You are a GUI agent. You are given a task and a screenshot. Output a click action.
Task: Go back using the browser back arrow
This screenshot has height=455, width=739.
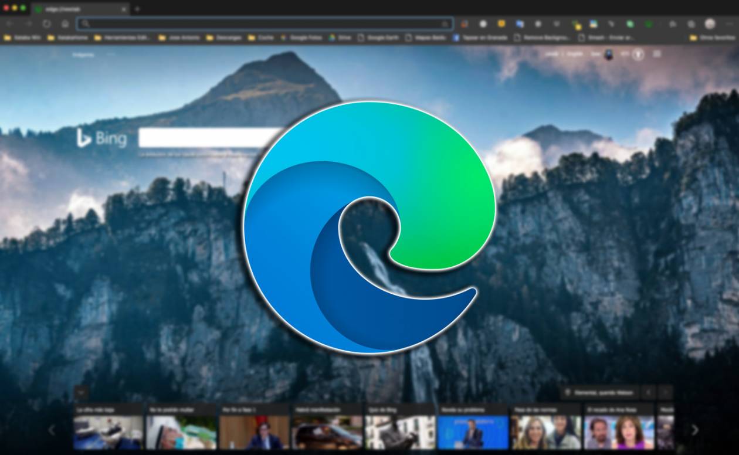click(10, 24)
